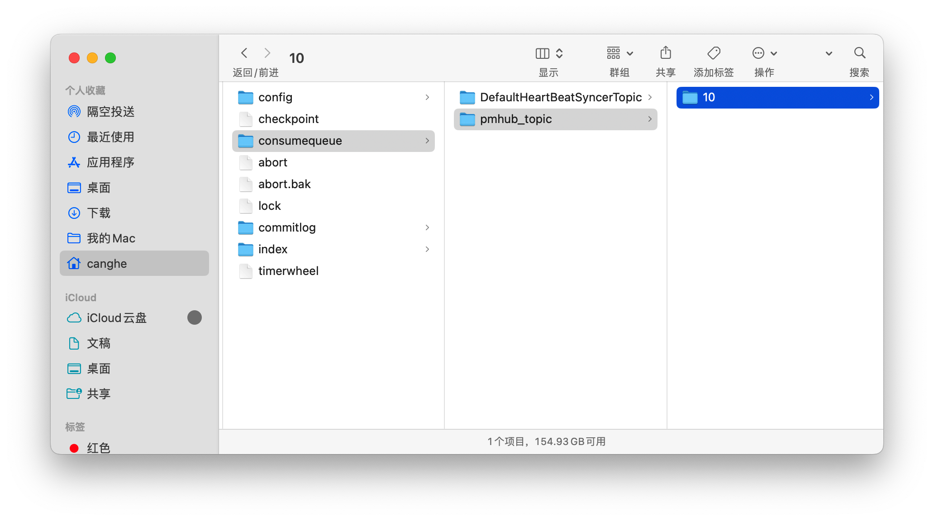This screenshot has height=521, width=934.
Task: Open 最近使用 recent files
Action: click(110, 137)
